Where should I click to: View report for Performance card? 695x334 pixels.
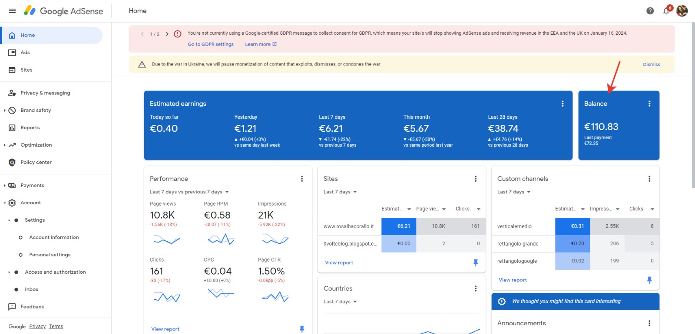[165, 329]
